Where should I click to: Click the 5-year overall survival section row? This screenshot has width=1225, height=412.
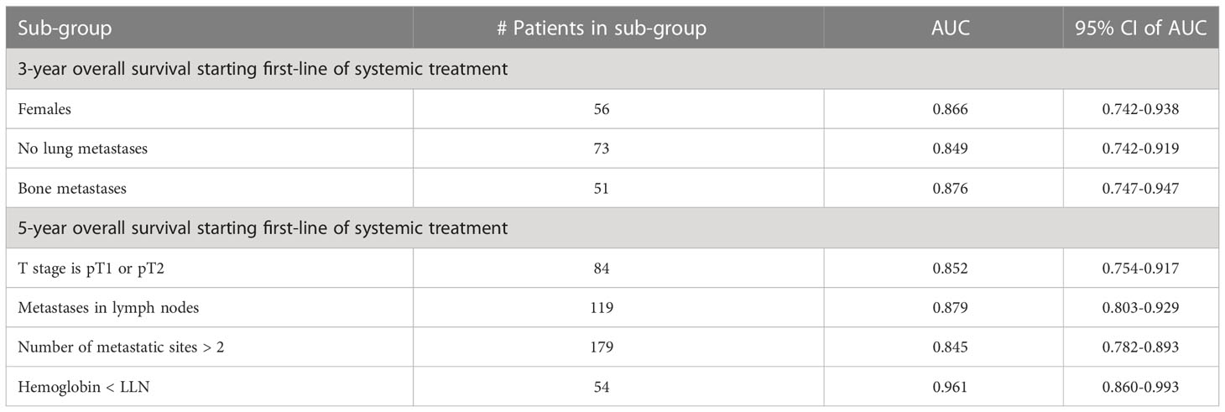[612, 227]
